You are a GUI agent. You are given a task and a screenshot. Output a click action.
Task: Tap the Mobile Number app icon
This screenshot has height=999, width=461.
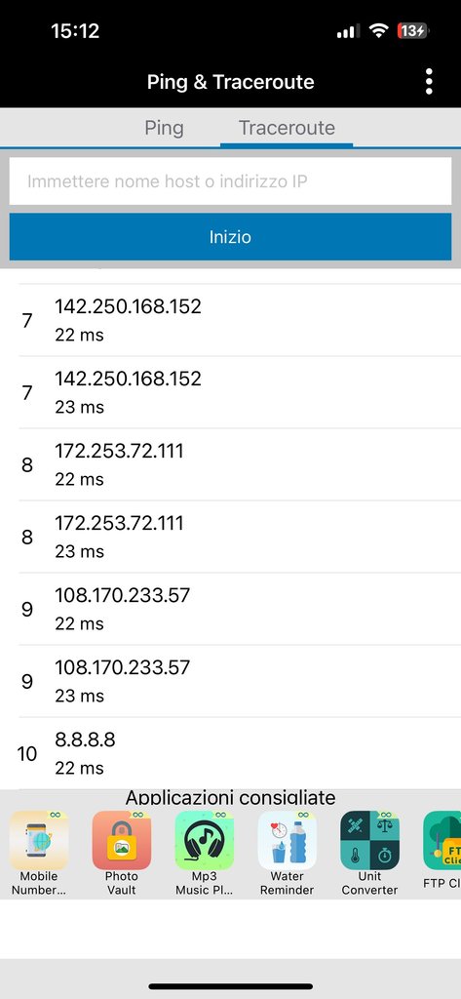click(39, 840)
